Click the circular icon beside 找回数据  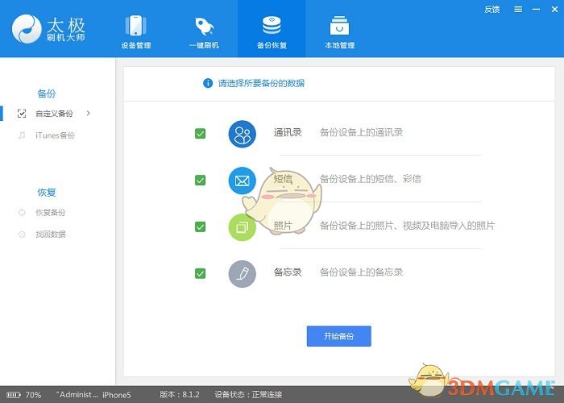point(22,235)
